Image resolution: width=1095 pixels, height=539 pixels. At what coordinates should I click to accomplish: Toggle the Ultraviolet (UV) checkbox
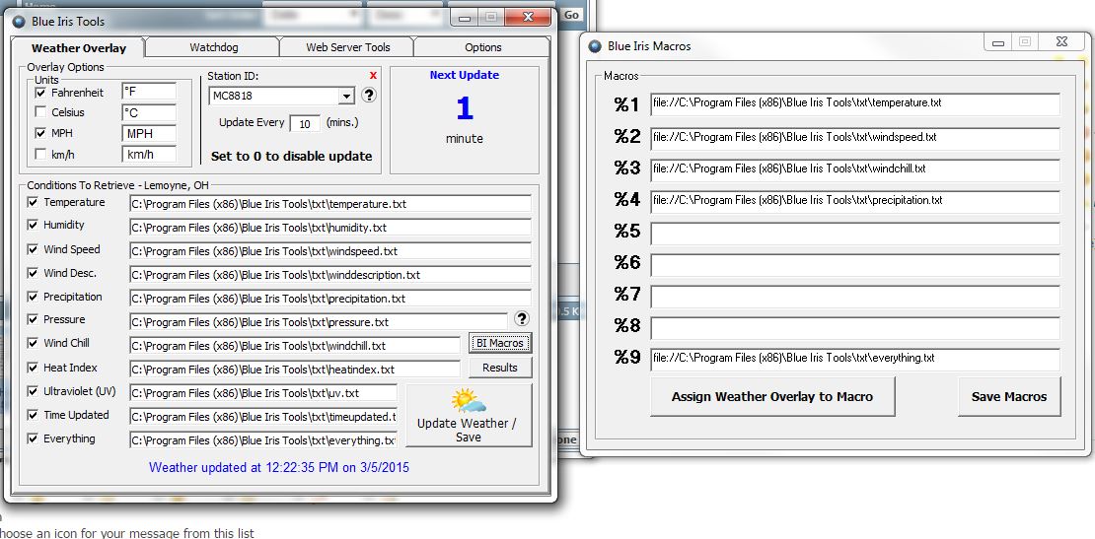coord(33,391)
